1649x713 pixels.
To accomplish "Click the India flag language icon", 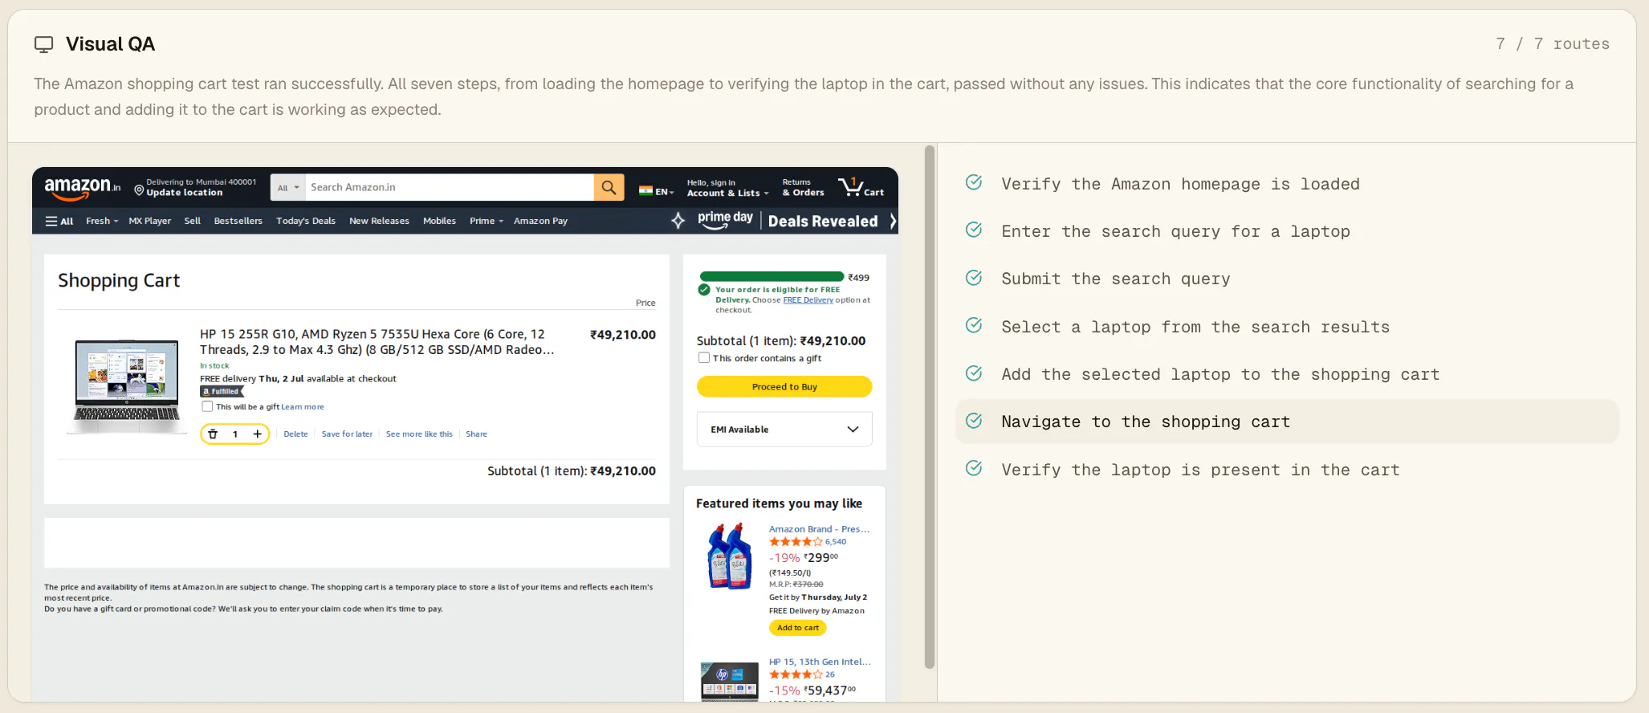I will (645, 191).
